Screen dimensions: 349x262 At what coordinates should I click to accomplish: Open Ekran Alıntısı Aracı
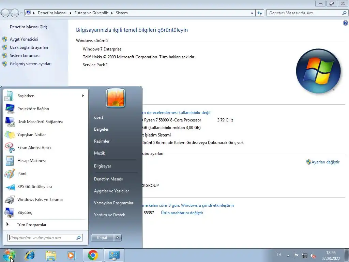pos(45,147)
